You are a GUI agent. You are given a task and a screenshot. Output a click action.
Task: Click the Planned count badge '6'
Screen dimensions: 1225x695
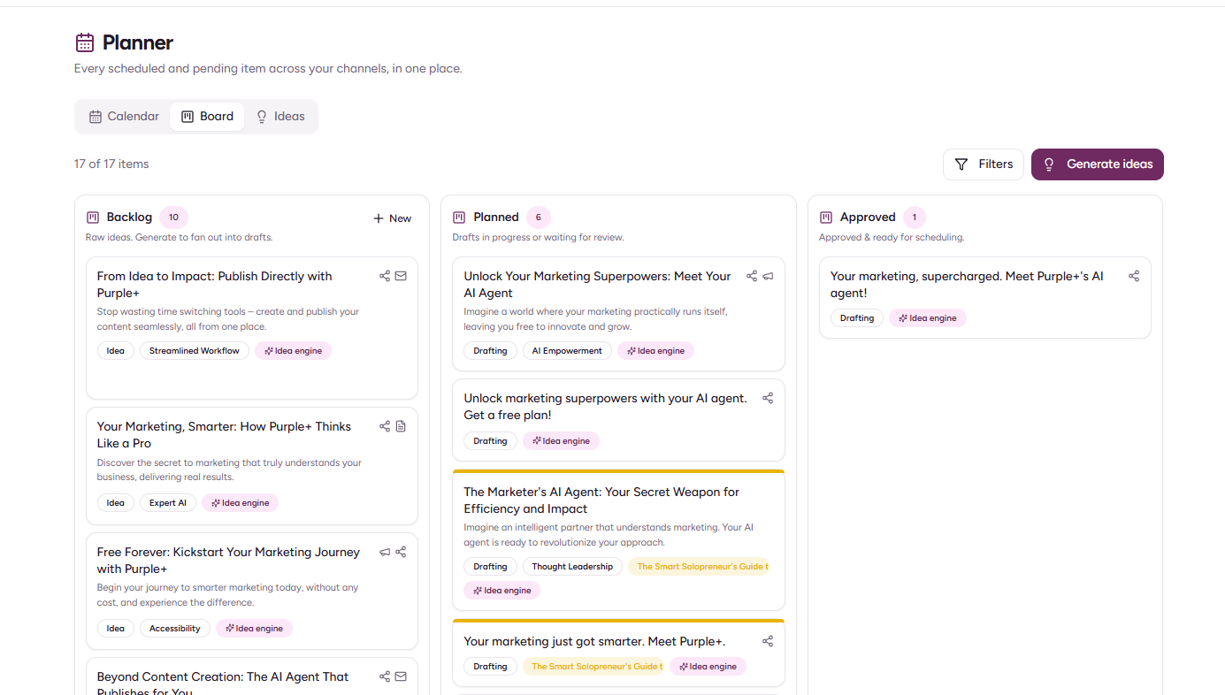(x=538, y=218)
